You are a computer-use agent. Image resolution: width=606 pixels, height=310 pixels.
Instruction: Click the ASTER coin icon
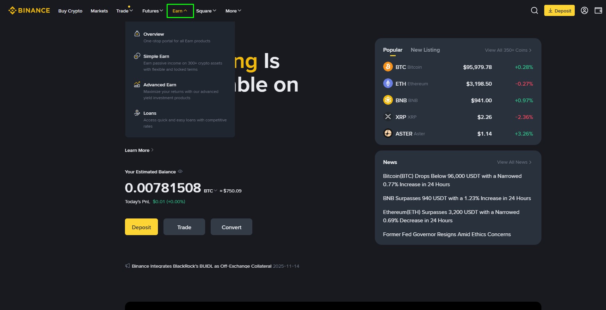(388, 133)
